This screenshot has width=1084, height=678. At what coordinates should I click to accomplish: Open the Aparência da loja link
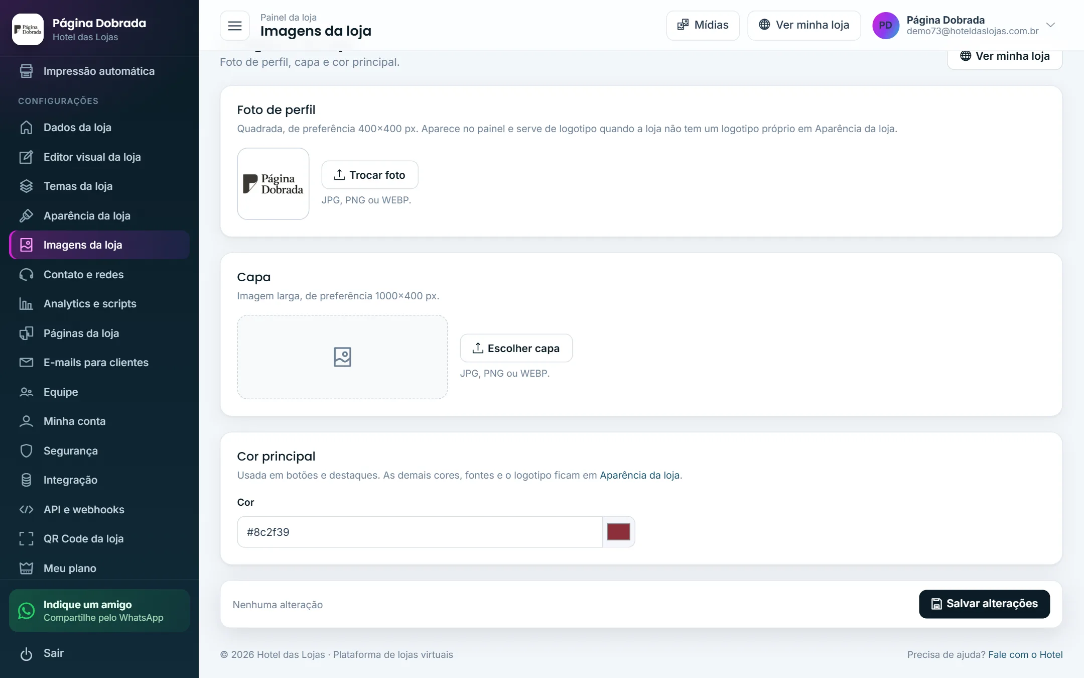point(639,475)
